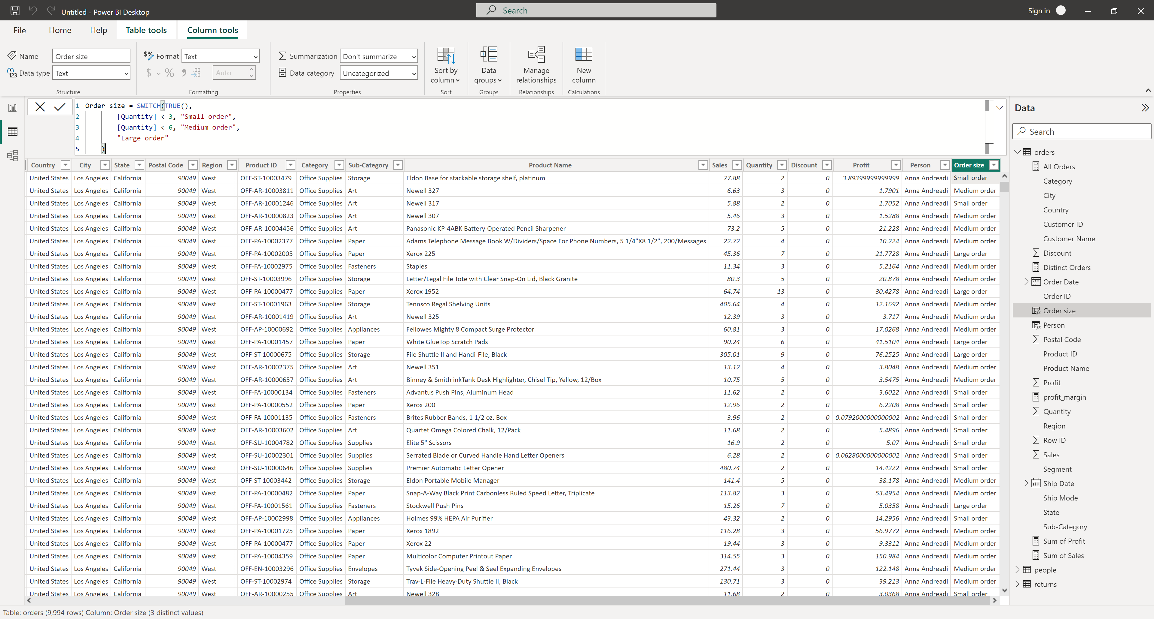Commit formula with checkmark icon
Screen dimensions: 1154x619
pyautogui.click(x=60, y=107)
